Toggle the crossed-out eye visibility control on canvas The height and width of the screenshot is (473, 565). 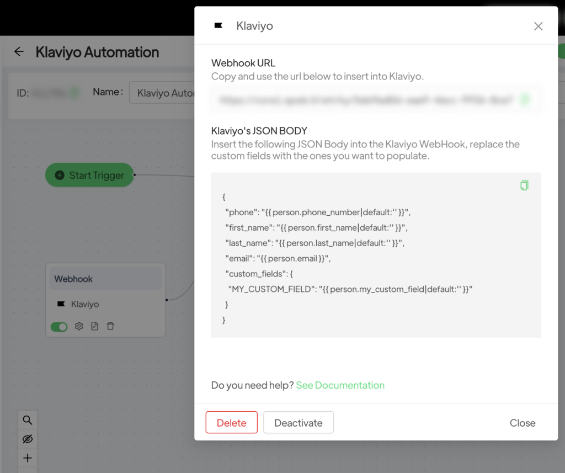point(28,439)
